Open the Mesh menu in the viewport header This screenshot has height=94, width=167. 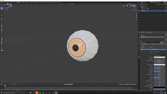coord(21,6)
